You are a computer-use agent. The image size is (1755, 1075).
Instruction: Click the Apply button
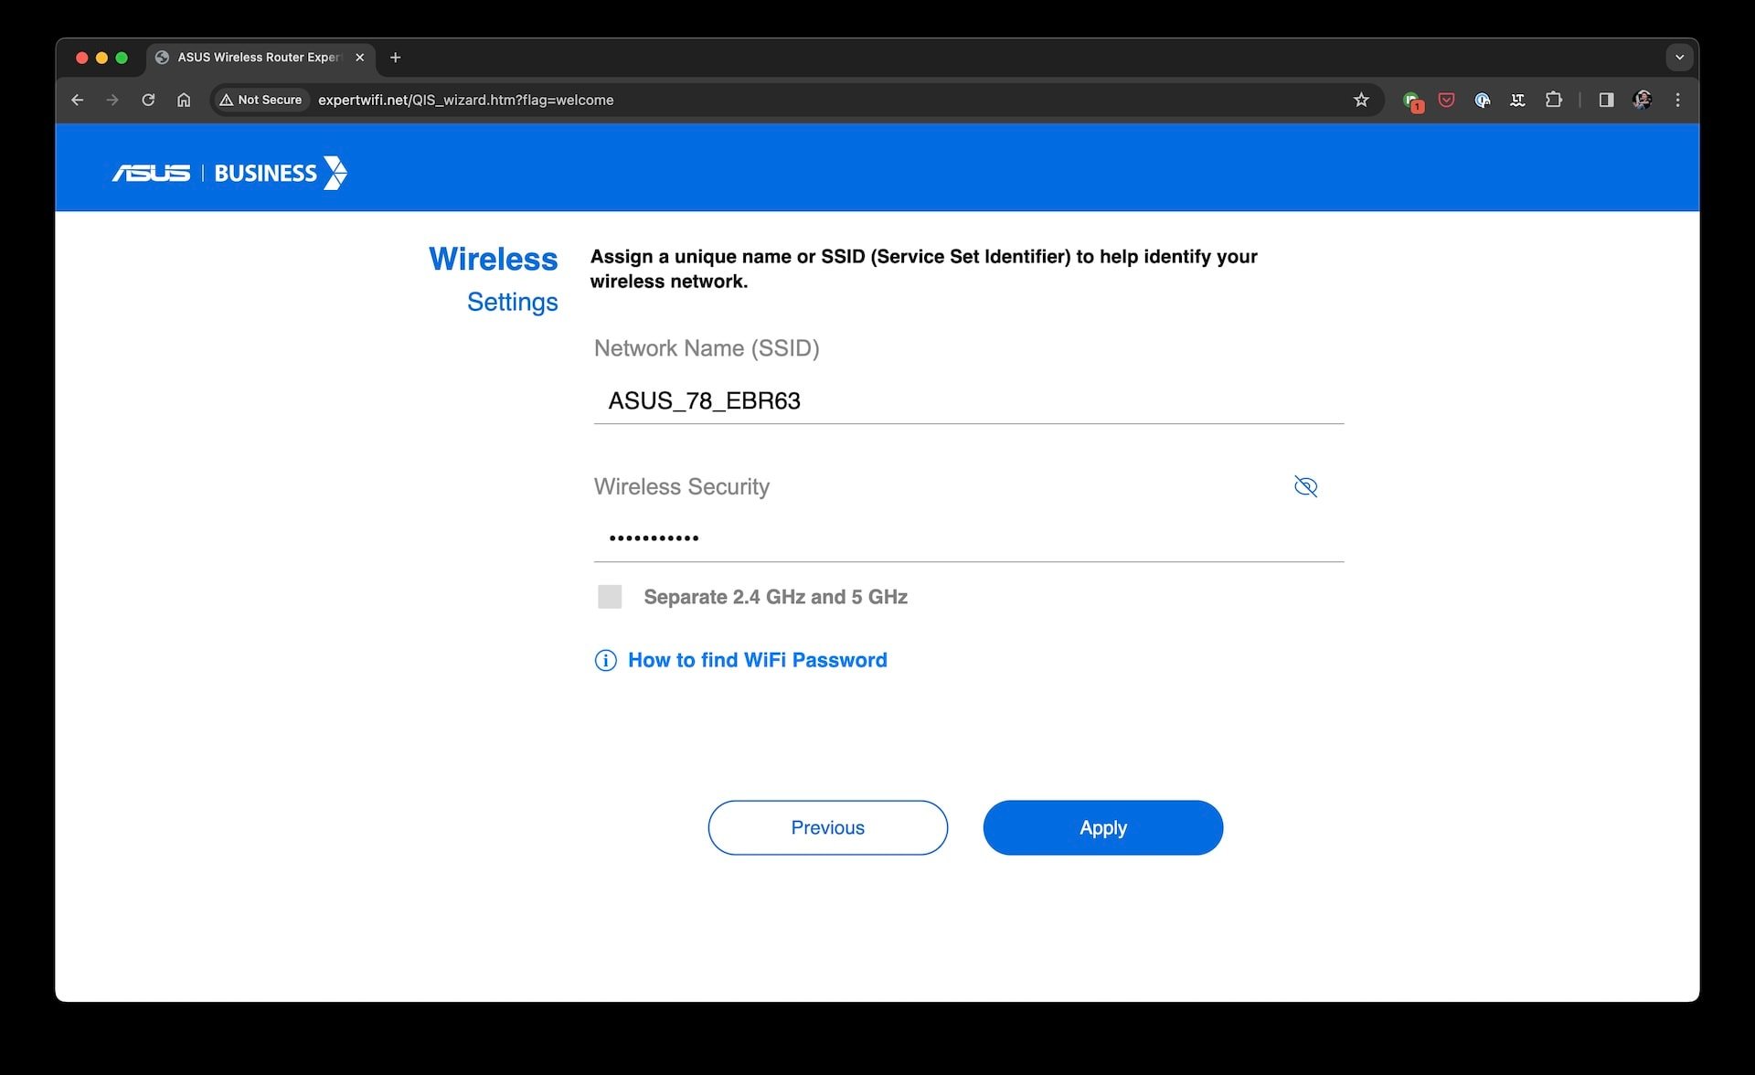[x=1101, y=827]
